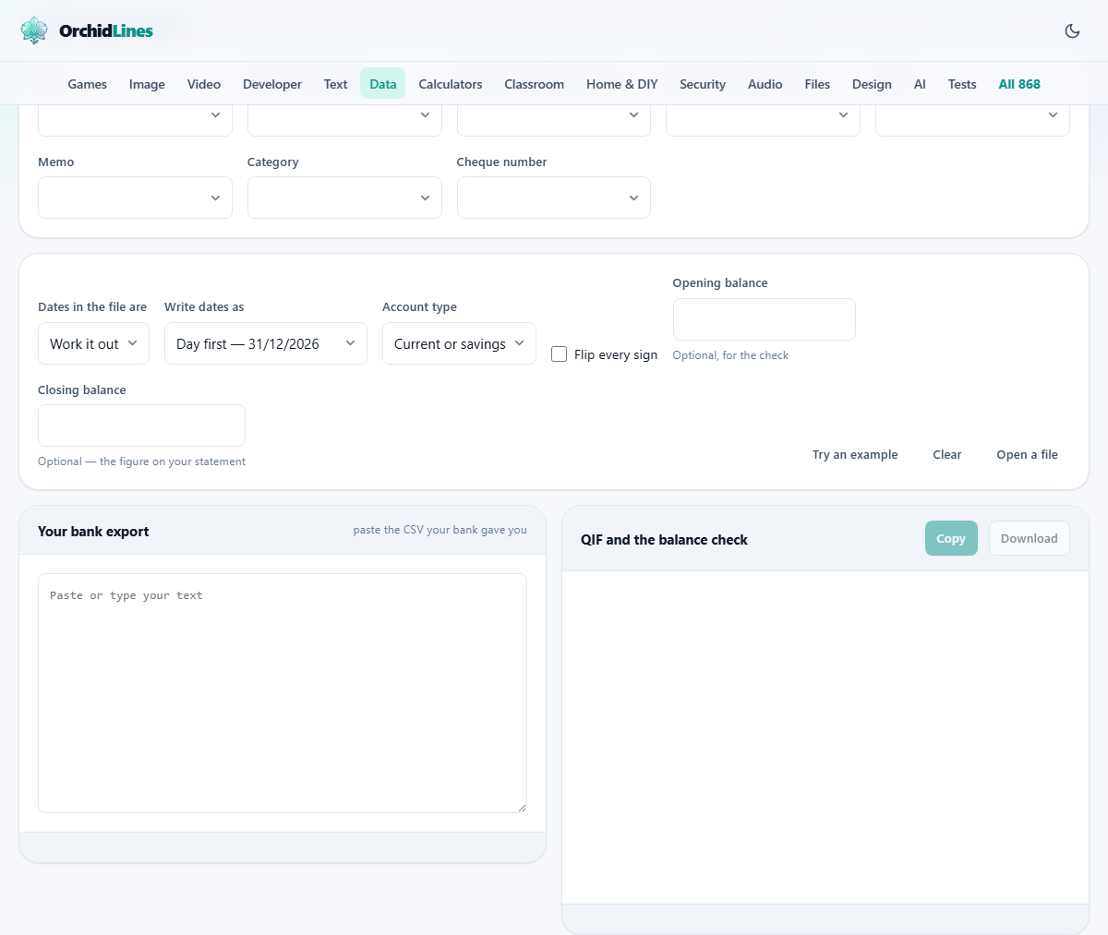Focus the Opening balance input field
This screenshot has height=935, width=1108.
(x=765, y=319)
